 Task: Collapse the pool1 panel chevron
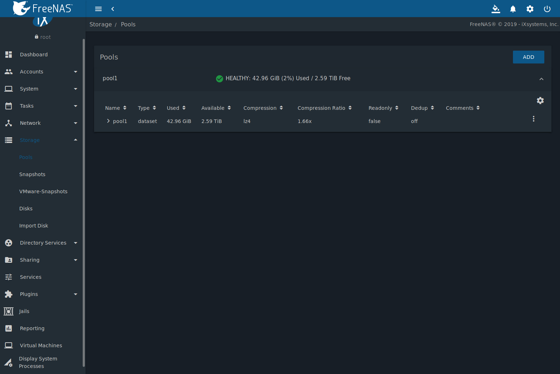click(541, 79)
